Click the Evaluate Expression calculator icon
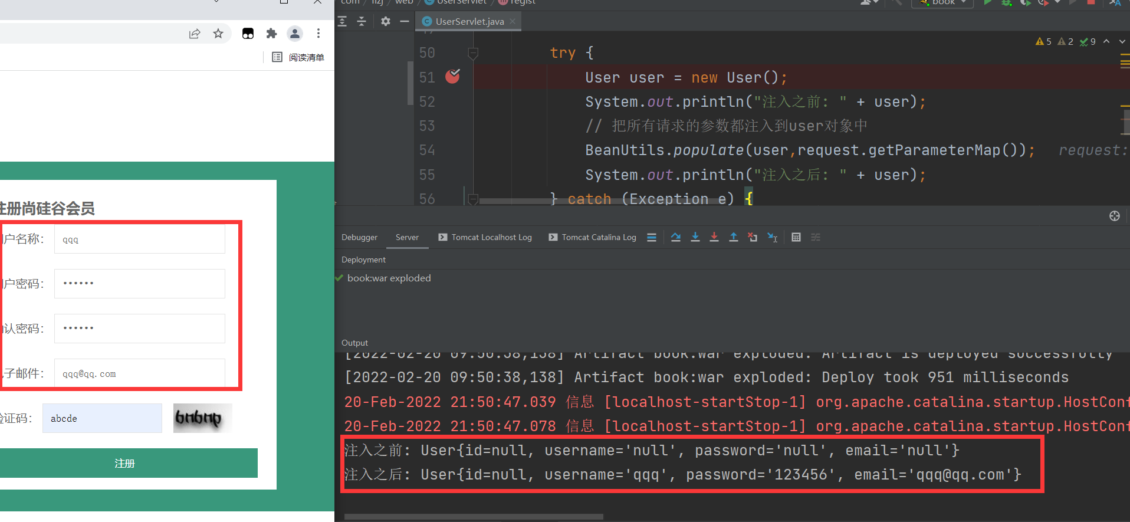The image size is (1130, 522). pos(796,237)
